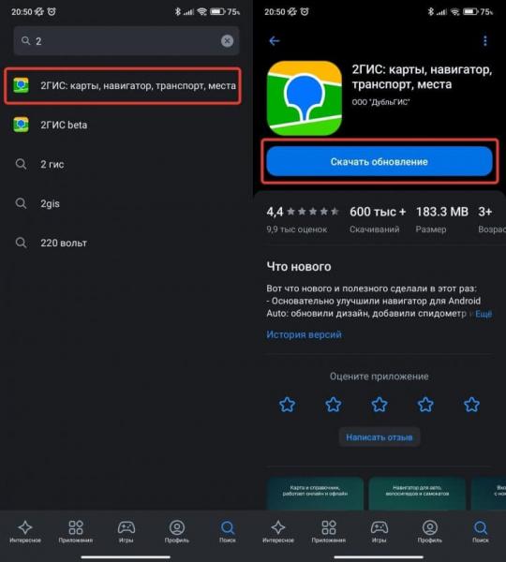Image resolution: width=506 pixels, height=562 pixels.
Task: Rate the app one star
Action: [288, 405]
